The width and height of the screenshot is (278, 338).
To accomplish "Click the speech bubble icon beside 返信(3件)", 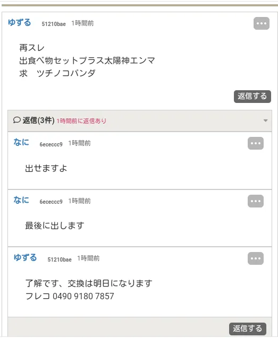I will pyautogui.click(x=16, y=120).
